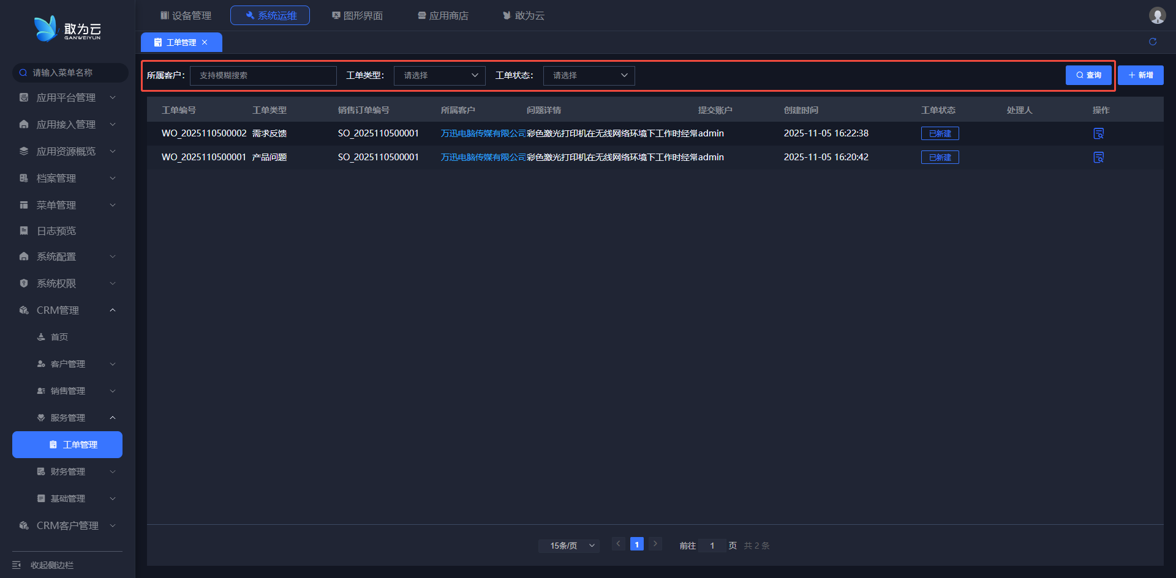The image size is (1176, 578).
Task: Focus the sidebar menu name search field
Action: [x=70, y=73]
